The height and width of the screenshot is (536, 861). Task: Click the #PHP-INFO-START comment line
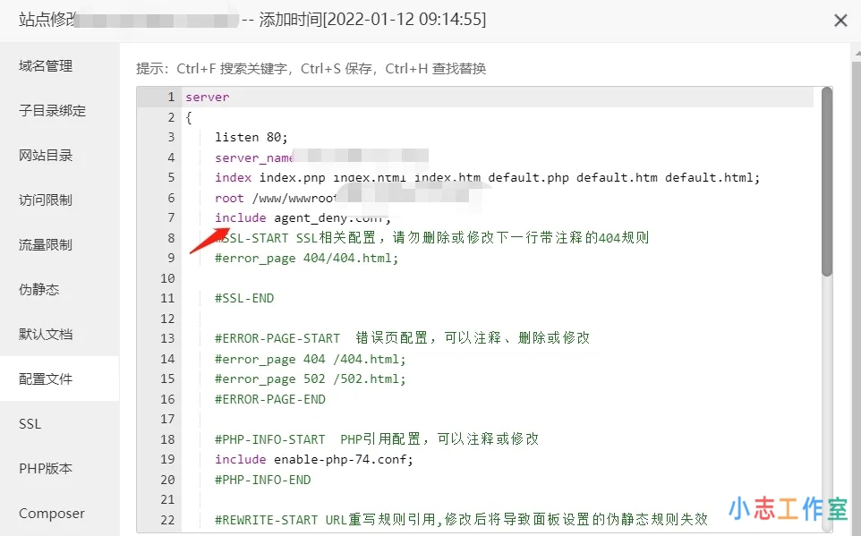coord(377,439)
